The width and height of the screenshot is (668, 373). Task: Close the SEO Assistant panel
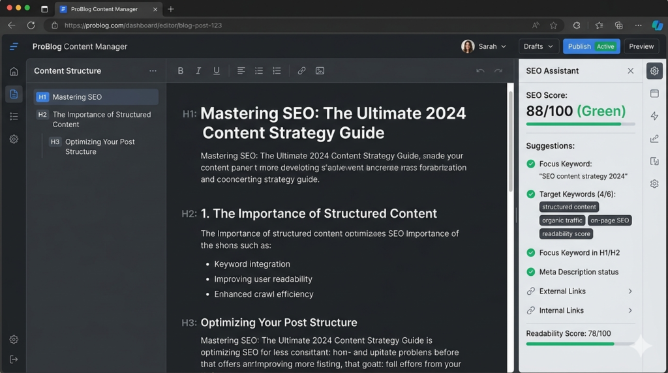coord(631,70)
